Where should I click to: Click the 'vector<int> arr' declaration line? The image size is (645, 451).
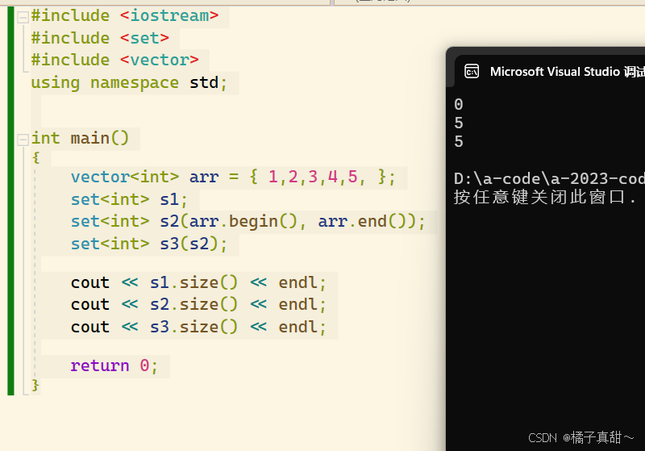coord(233,177)
